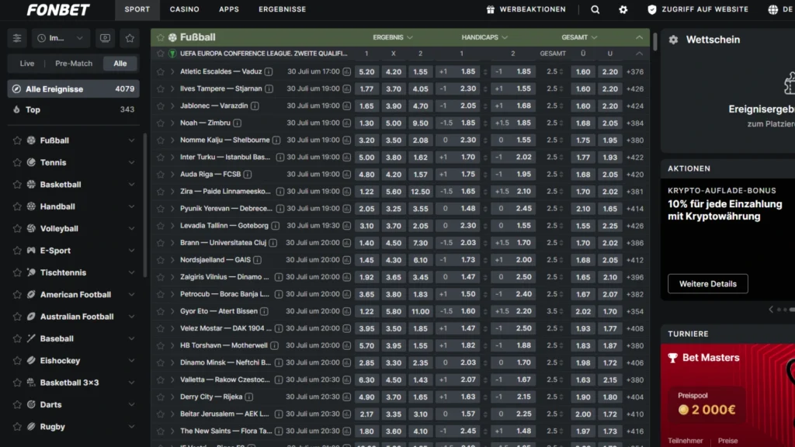Open the Handicaps column dropdown
This screenshot has height=447, width=795.
[484, 37]
